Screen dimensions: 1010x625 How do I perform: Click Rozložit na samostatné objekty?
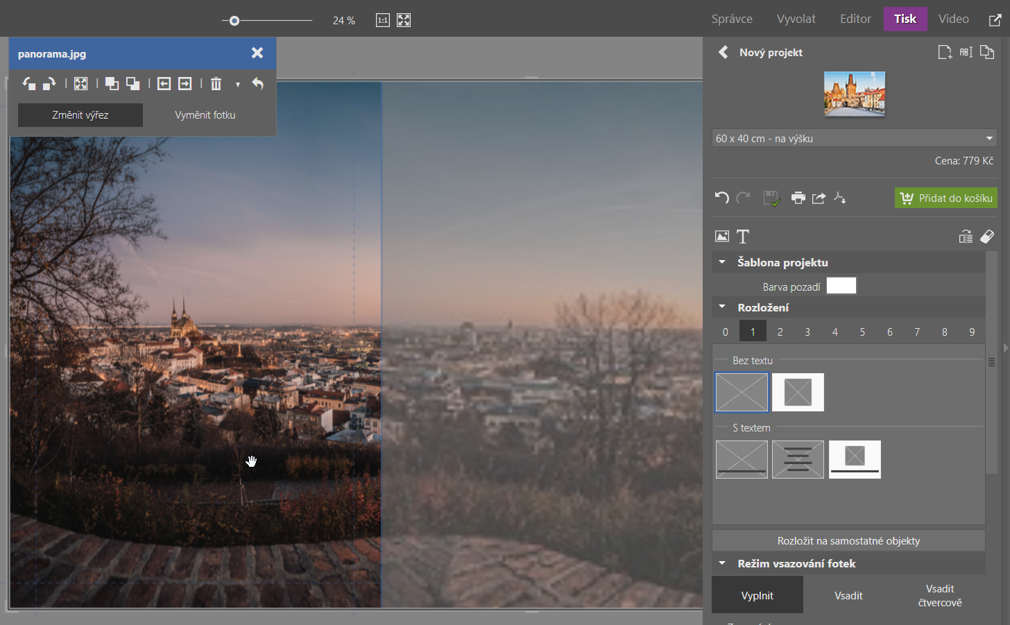click(x=848, y=540)
